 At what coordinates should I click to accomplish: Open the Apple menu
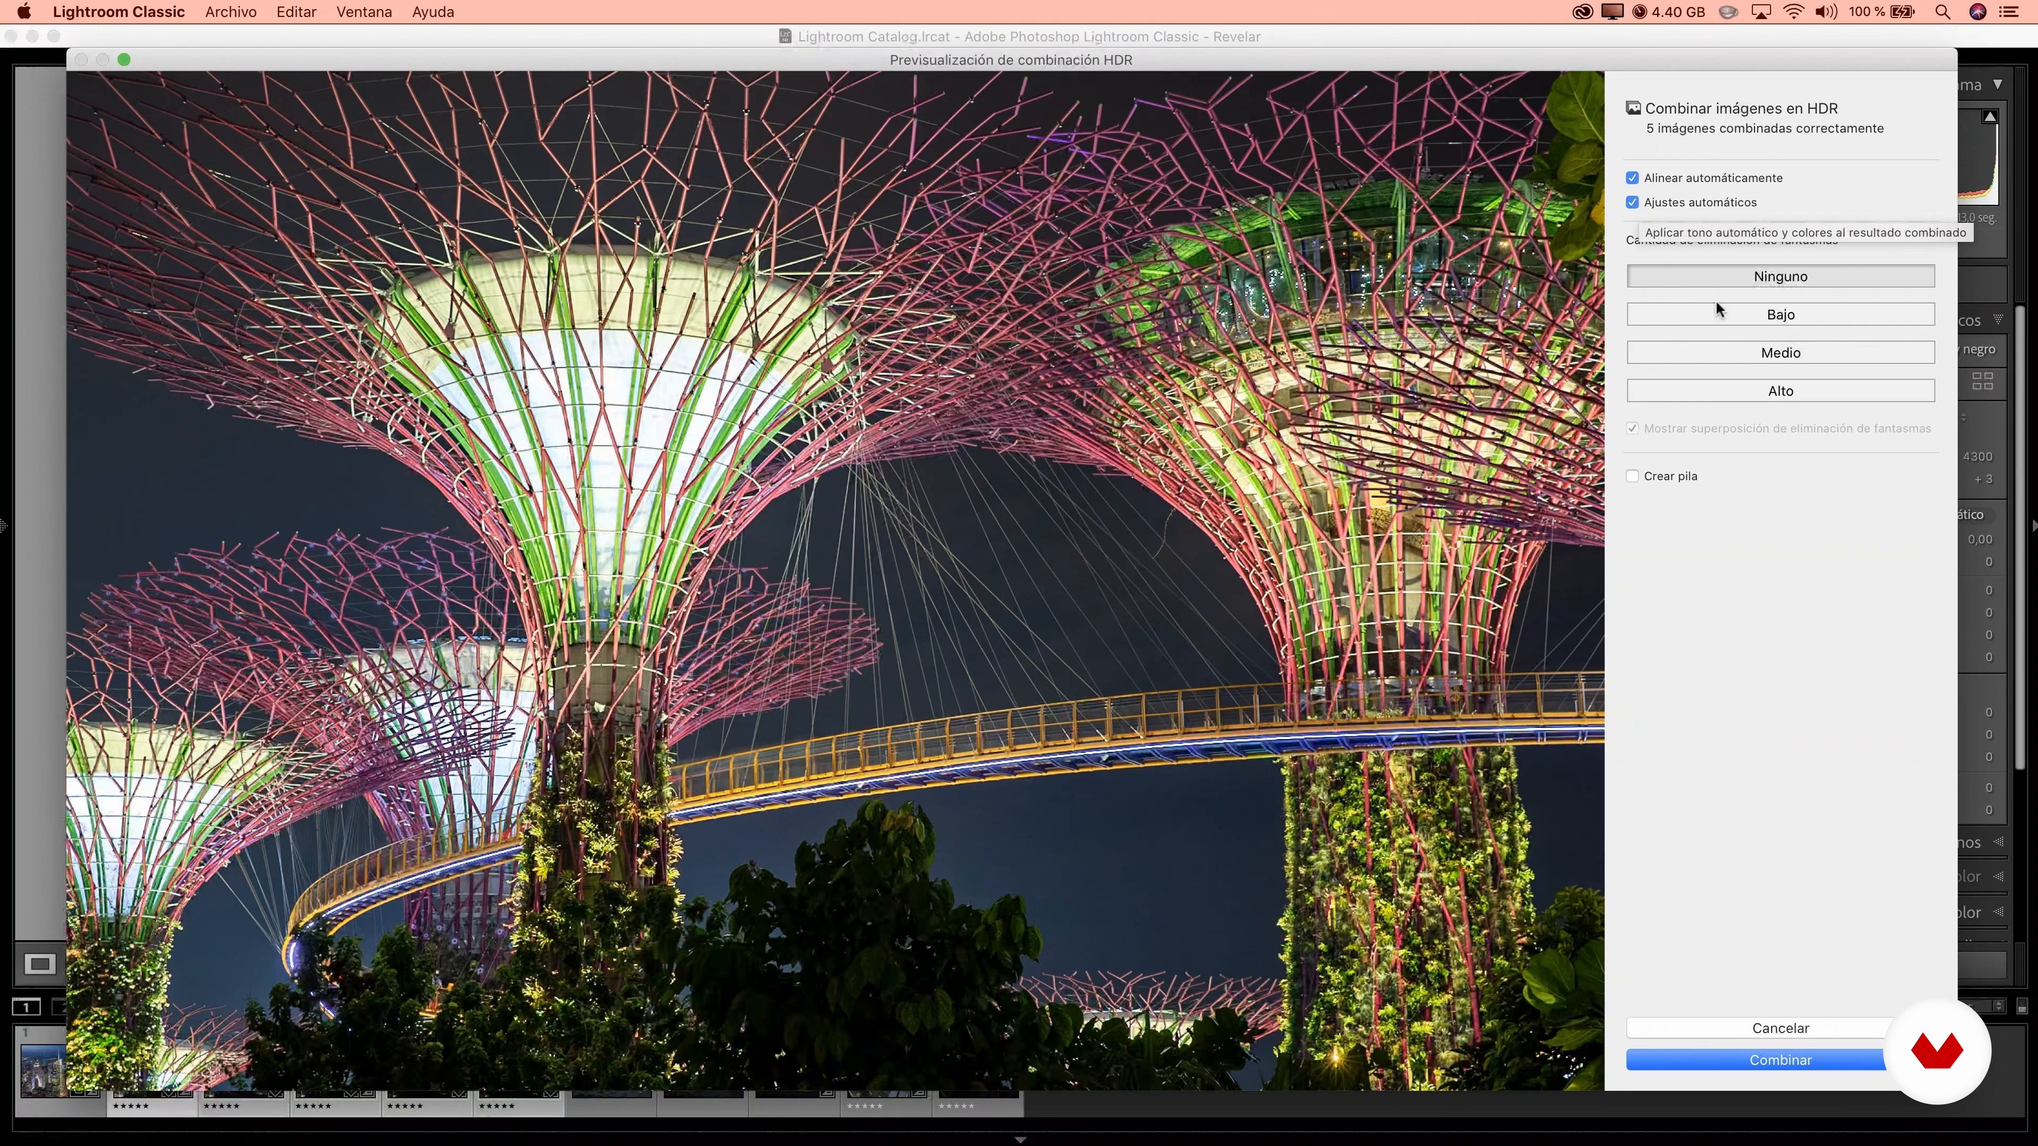[x=24, y=12]
